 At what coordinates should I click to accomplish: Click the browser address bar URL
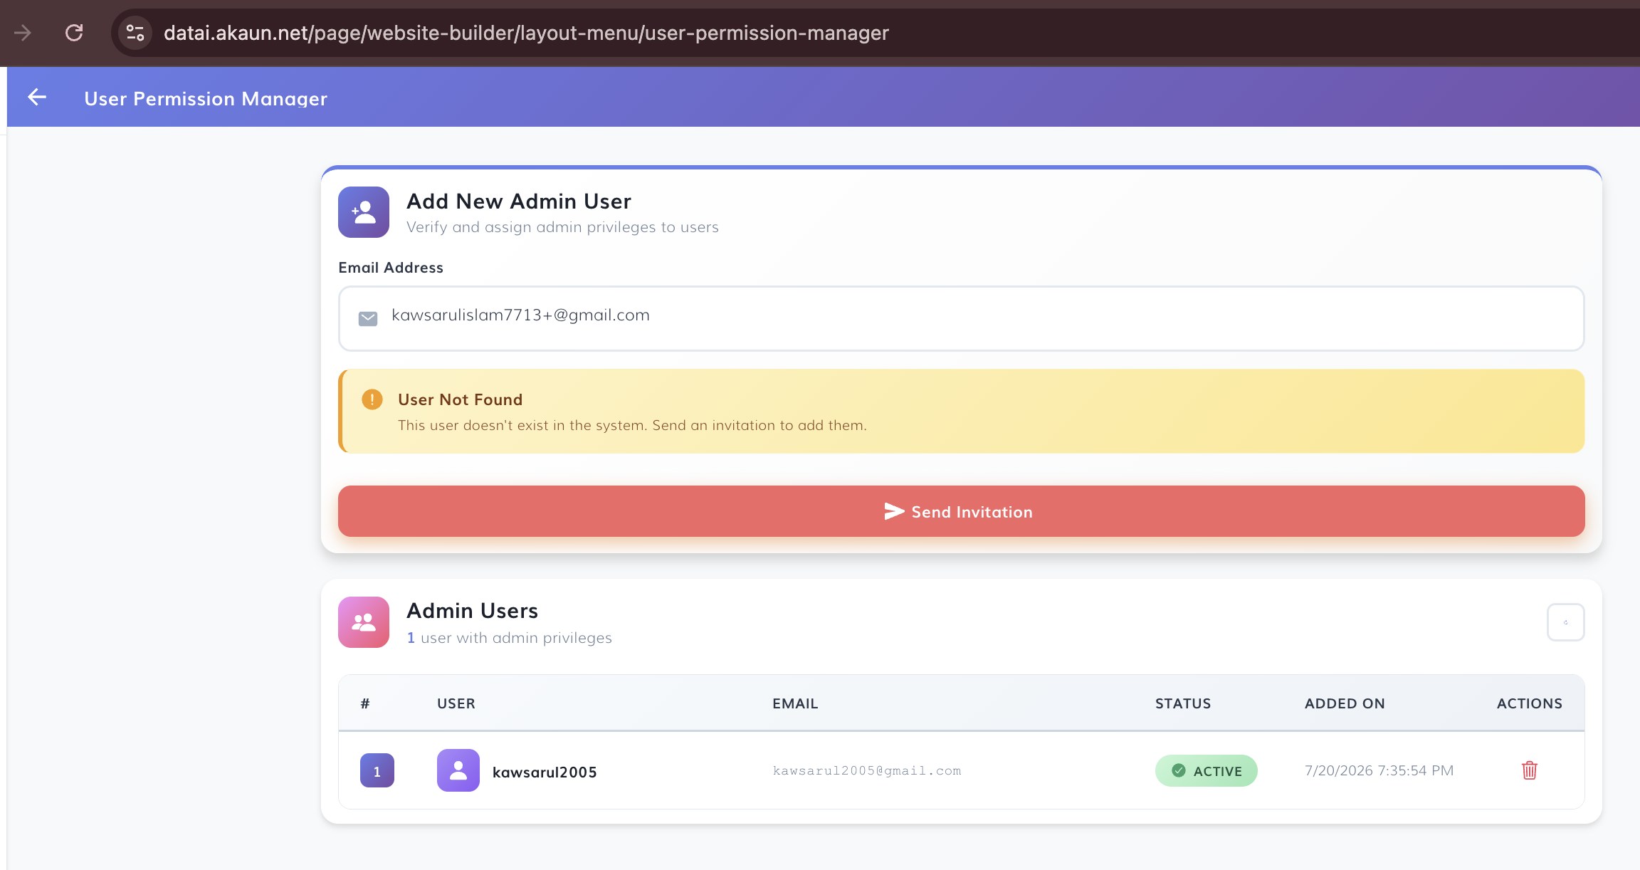point(526,33)
